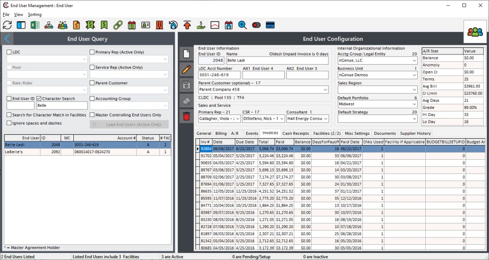The width and height of the screenshot is (489, 260).
Task: Sort by the Due Date column header
Action: 247,141
